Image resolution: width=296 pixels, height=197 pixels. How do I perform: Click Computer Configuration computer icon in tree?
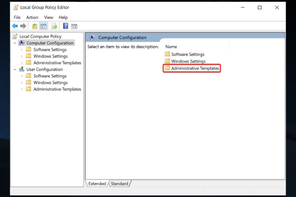22,43
